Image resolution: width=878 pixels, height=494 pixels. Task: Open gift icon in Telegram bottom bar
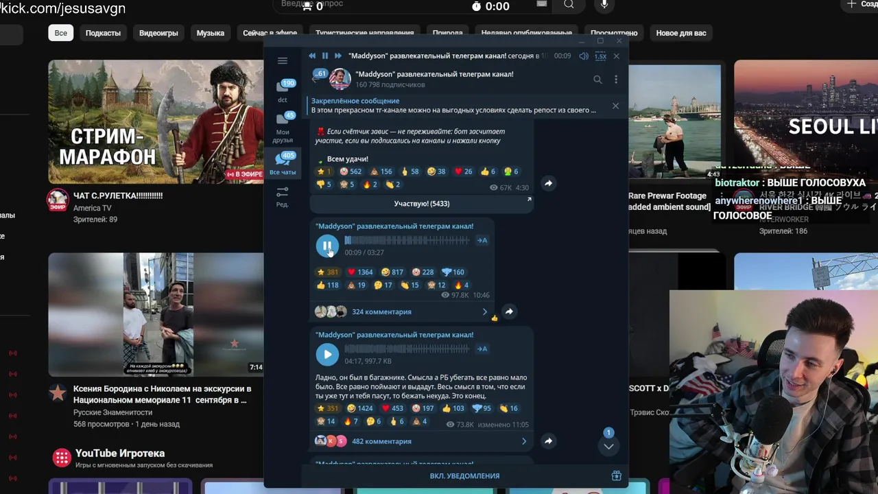click(616, 475)
